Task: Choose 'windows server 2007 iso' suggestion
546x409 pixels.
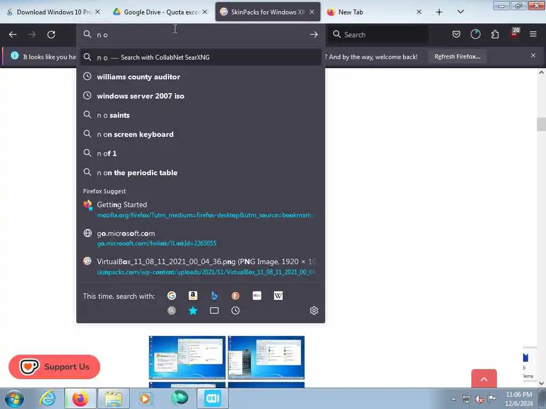Action: click(x=200, y=96)
